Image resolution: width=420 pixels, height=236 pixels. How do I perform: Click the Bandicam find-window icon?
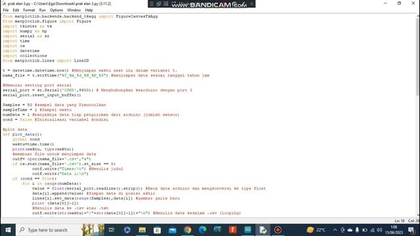pyautogui.click(x=166, y=4)
